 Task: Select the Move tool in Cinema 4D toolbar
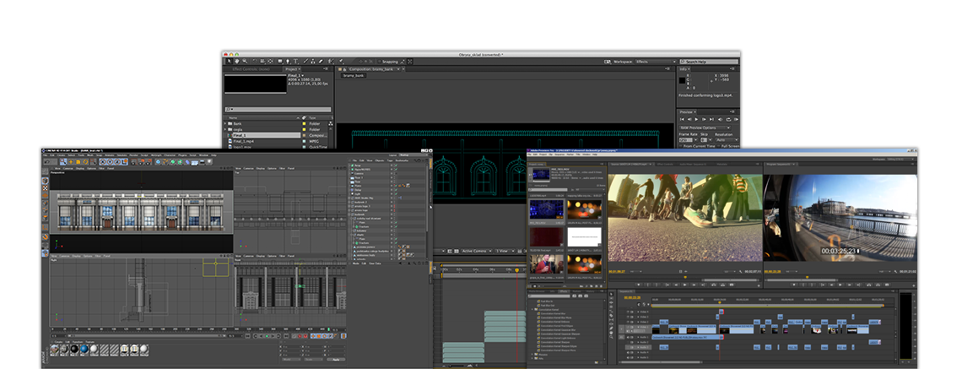click(x=71, y=162)
